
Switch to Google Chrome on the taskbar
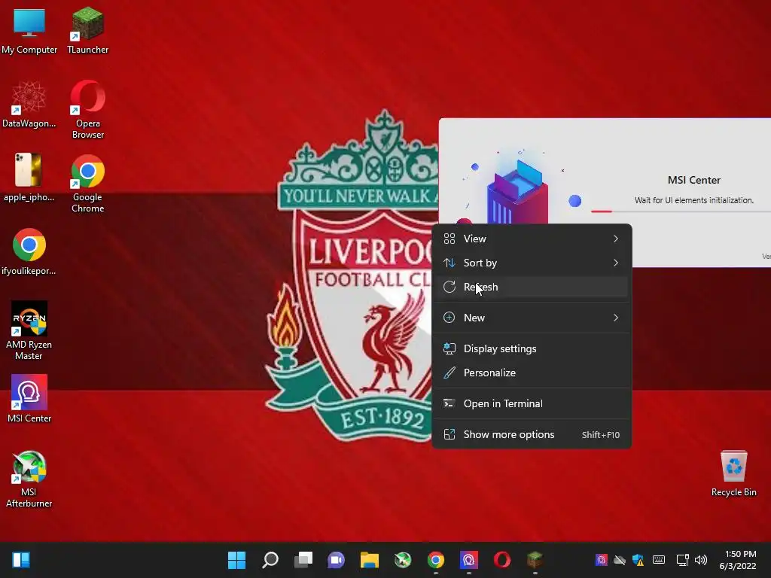(x=436, y=560)
